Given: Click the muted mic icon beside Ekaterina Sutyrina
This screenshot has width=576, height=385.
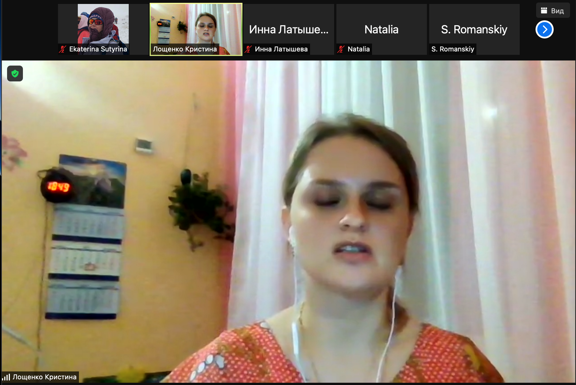Looking at the screenshot, I should pyautogui.click(x=63, y=49).
